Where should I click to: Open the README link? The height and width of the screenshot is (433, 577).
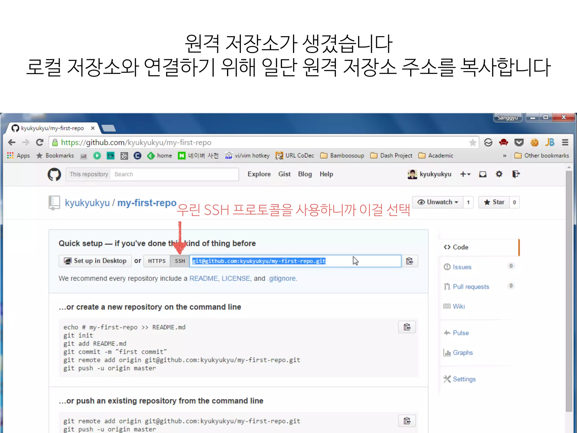click(x=203, y=279)
